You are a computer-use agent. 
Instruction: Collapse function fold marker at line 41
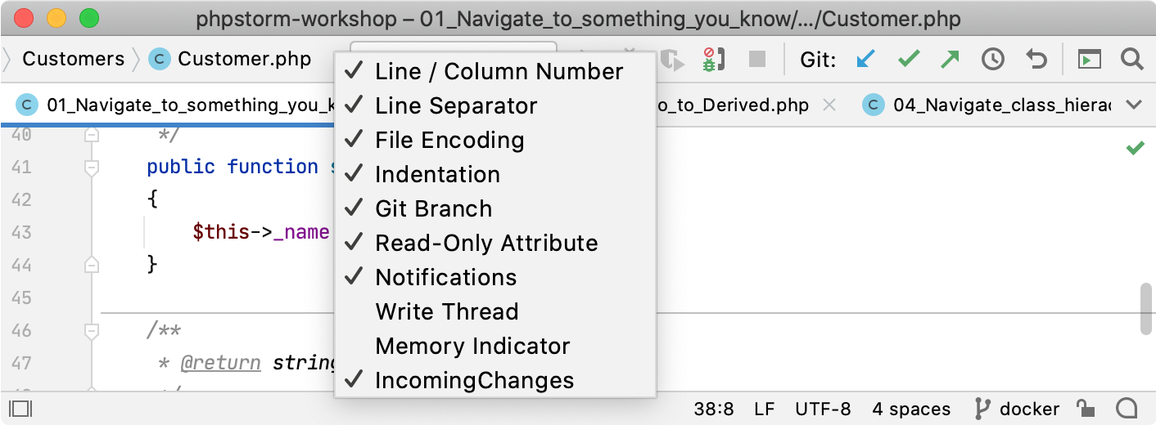coord(92,168)
